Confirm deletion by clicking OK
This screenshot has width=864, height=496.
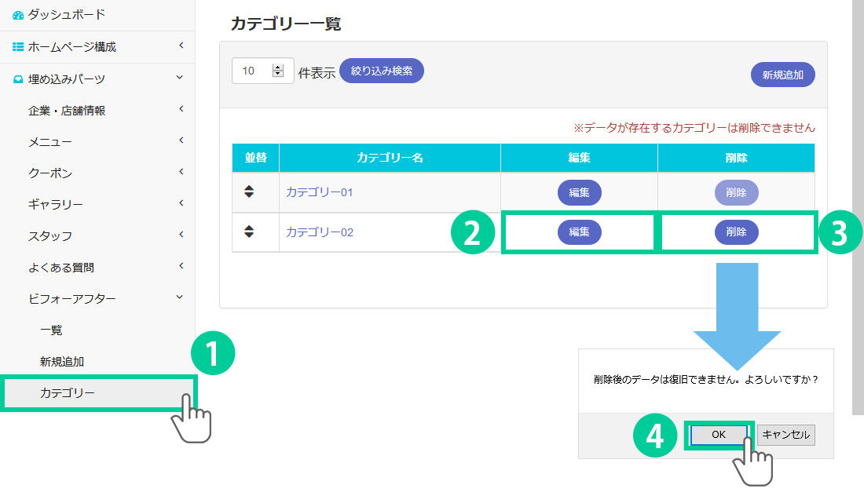click(x=719, y=435)
